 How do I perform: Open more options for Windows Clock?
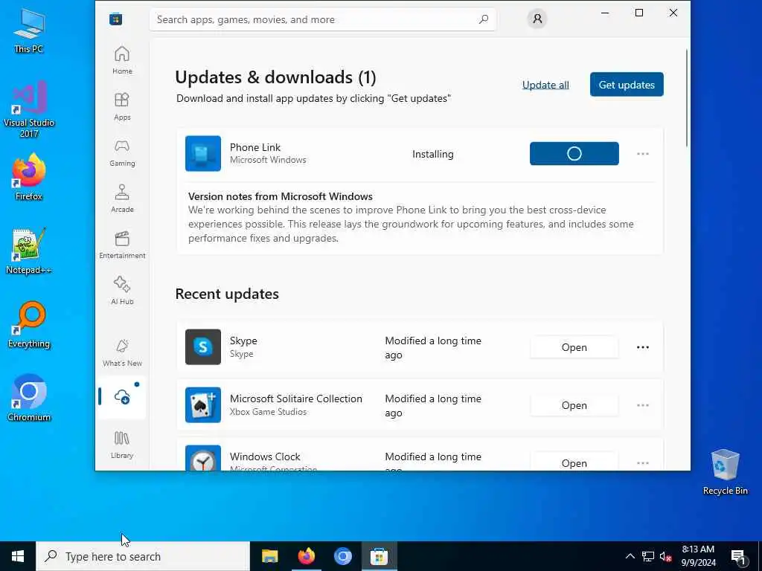[642, 462]
